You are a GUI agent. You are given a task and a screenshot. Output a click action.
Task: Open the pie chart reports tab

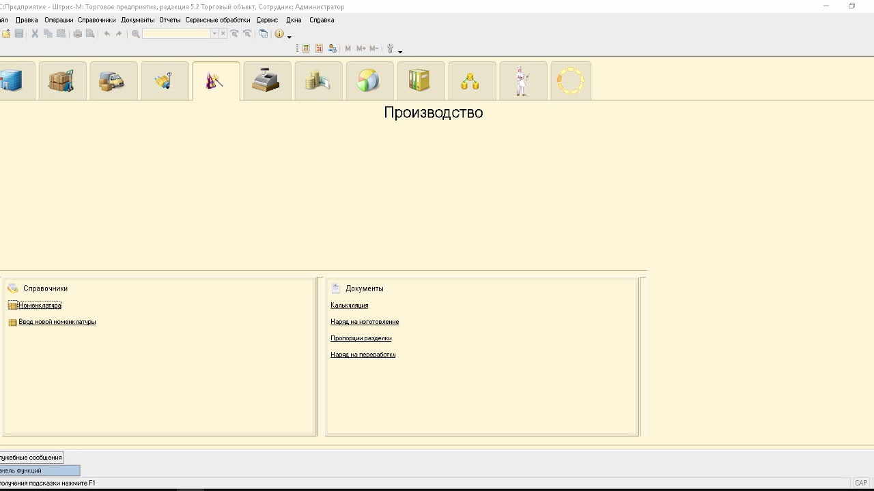click(369, 81)
